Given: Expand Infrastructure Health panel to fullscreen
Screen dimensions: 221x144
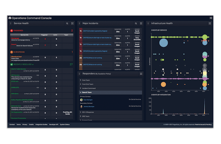Looking at the screenshot, I should pos(210,23).
